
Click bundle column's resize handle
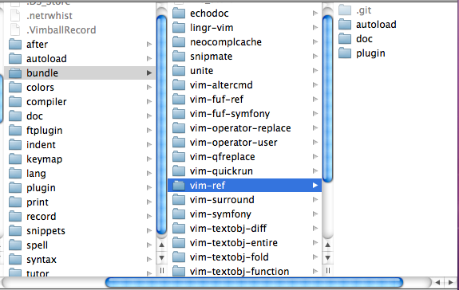[327, 271]
